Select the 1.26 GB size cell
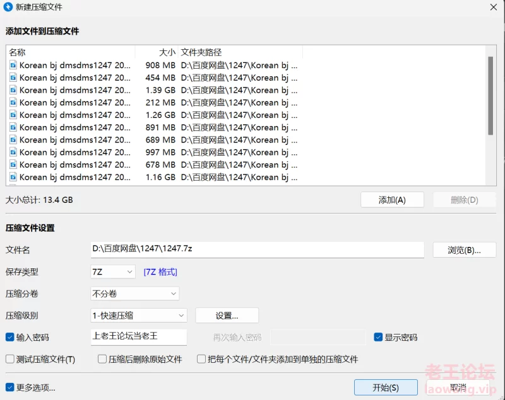The width and height of the screenshot is (505, 400). 160,115
